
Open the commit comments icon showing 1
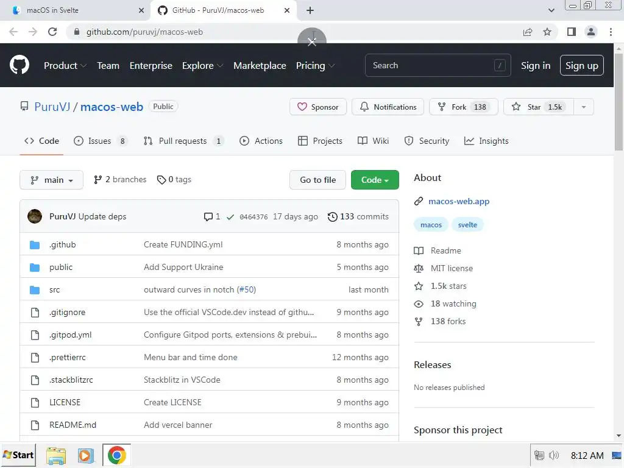tap(211, 216)
